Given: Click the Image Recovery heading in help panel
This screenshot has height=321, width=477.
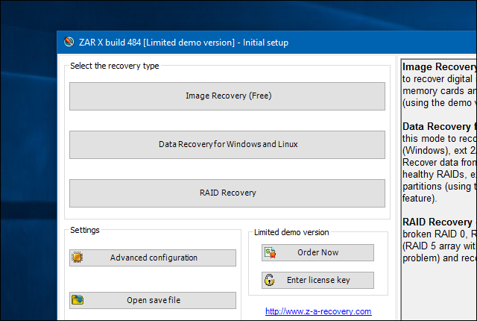Looking at the screenshot, I should [x=439, y=66].
